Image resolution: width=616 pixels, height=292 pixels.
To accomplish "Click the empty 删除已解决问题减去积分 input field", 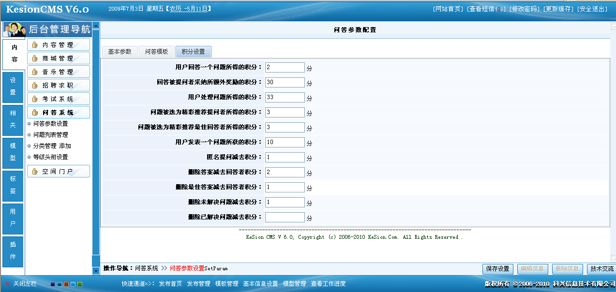I will 285,217.
